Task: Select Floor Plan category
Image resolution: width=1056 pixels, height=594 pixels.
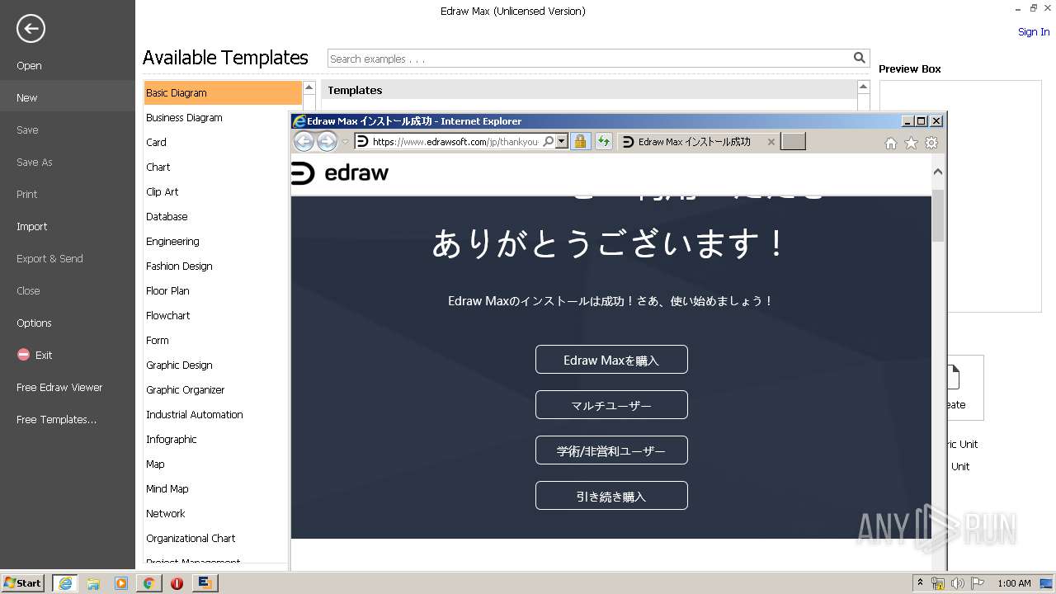Action: 167,290
